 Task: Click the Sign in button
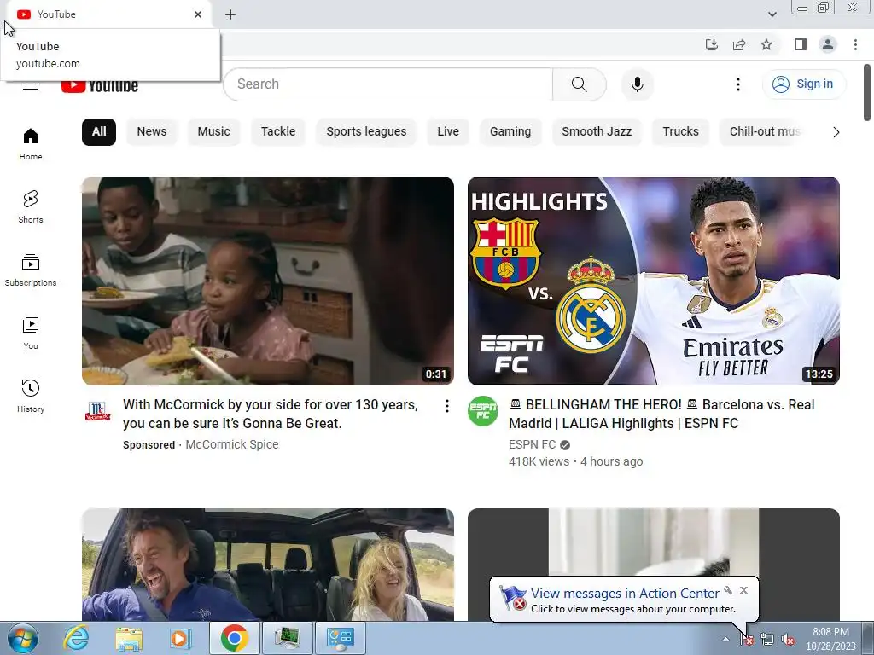(x=803, y=84)
